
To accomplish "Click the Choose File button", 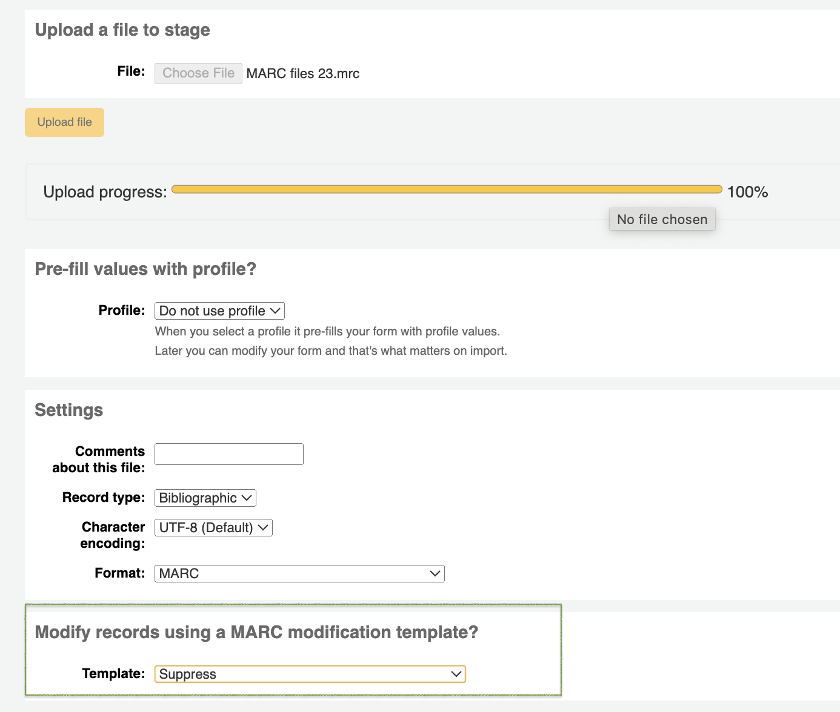I will coord(198,73).
